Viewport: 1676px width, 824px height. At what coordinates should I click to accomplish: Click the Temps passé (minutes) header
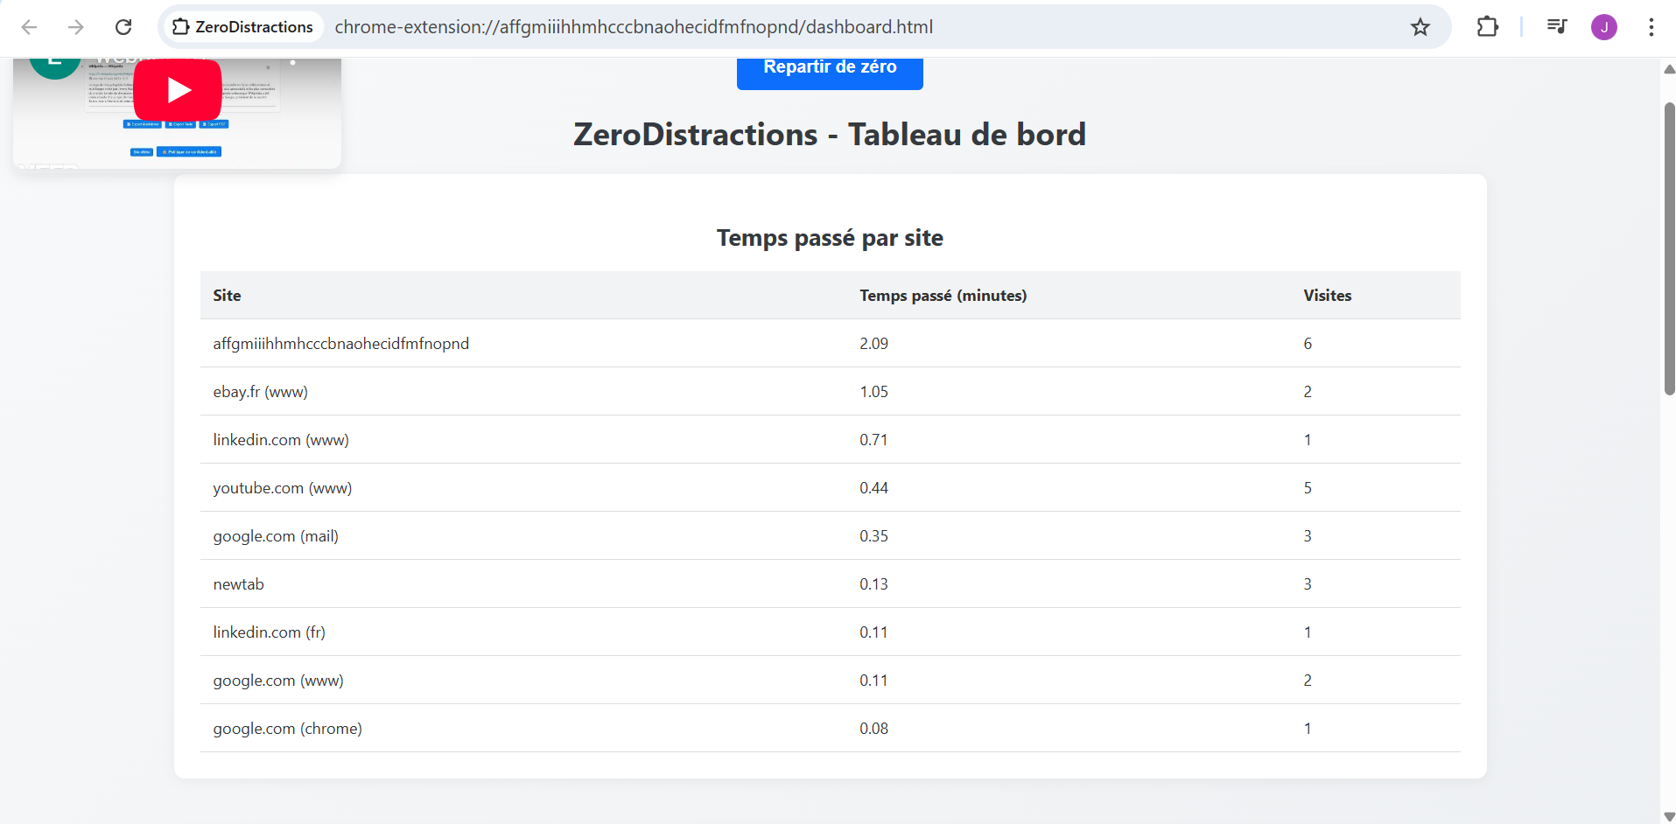(943, 296)
